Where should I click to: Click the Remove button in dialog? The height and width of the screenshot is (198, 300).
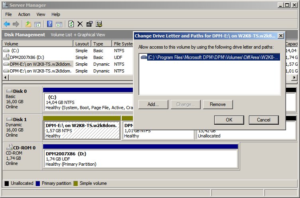click(218, 104)
